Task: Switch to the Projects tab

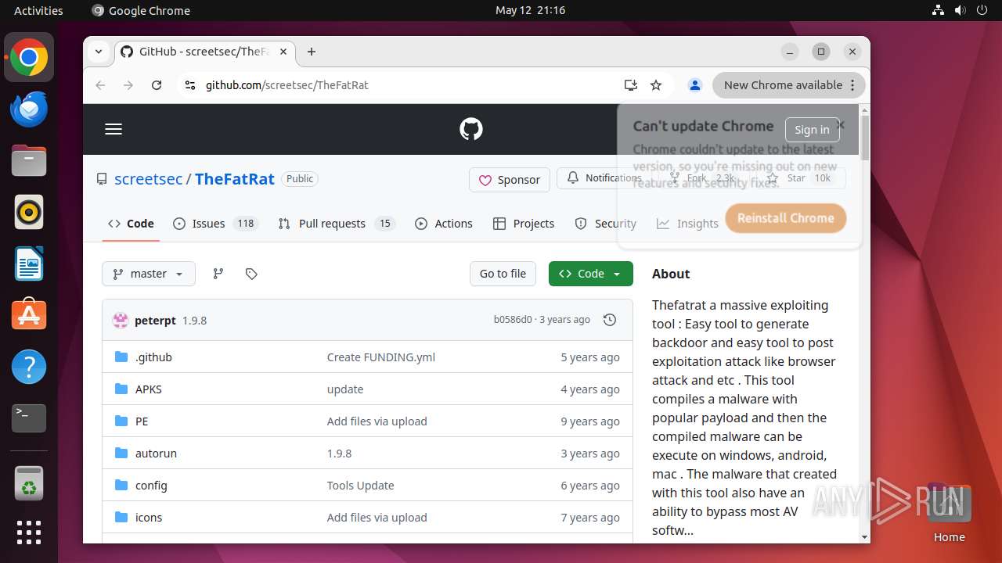Action: [x=524, y=224]
